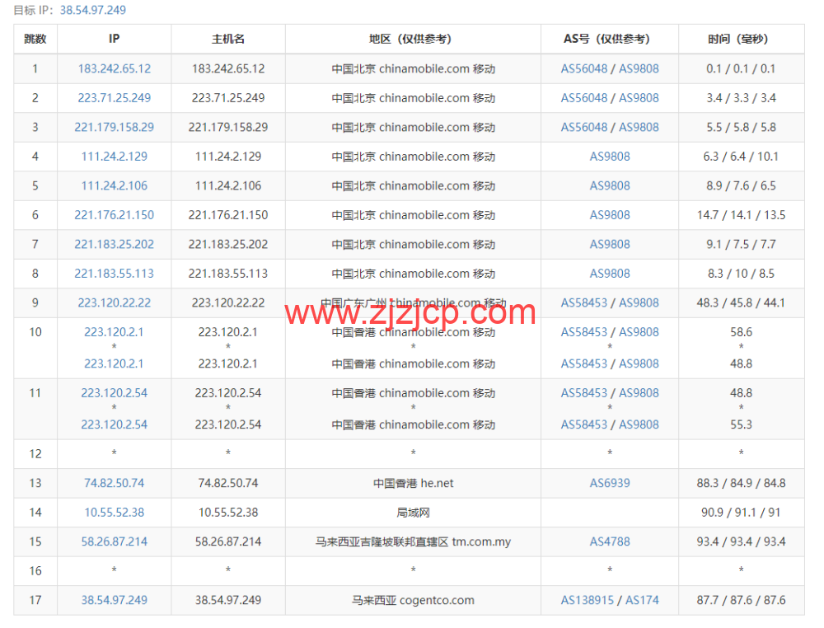Open the AS138915 link on the final hop

(x=586, y=600)
